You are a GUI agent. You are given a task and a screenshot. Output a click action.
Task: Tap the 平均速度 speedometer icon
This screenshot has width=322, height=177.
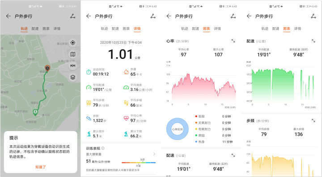pyautogui.click(x=126, y=87)
